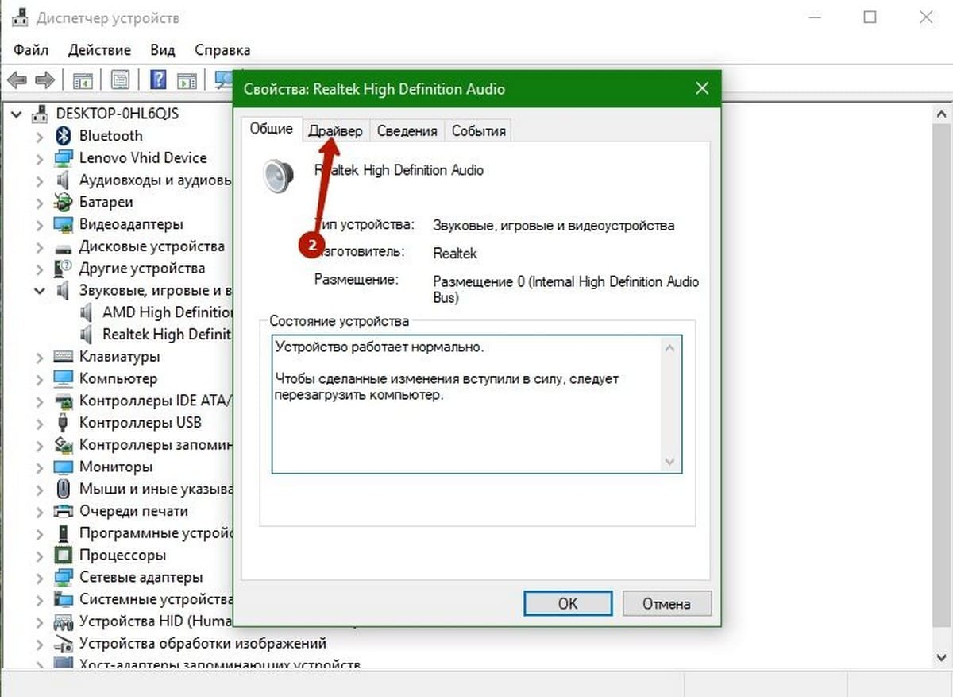
Task: Expand the Сетевые адаптеры node
Action: click(40, 577)
